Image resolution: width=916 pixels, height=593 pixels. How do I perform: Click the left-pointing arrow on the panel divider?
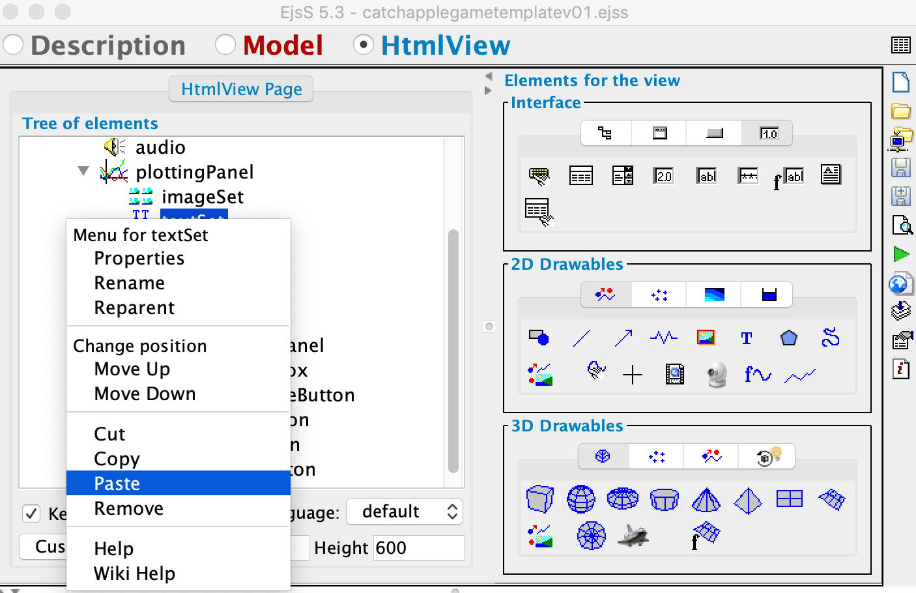pos(489,76)
